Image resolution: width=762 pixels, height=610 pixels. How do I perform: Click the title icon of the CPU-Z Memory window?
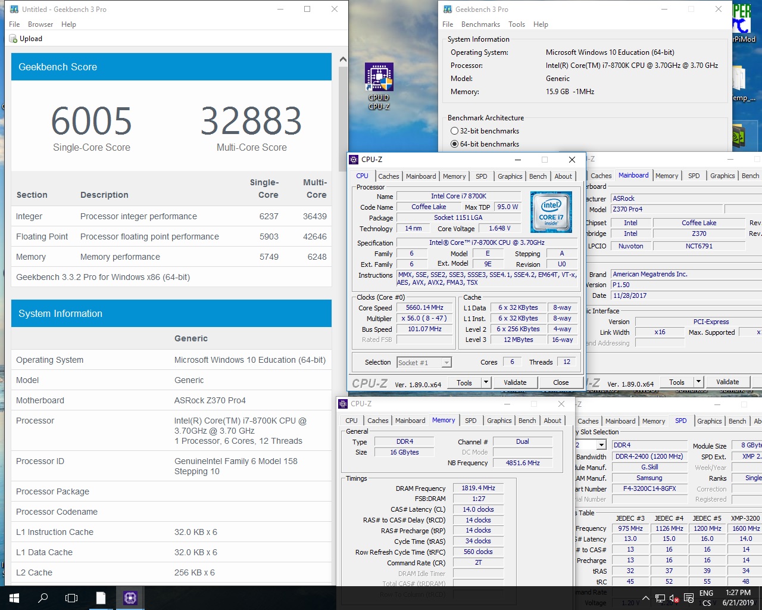[343, 404]
